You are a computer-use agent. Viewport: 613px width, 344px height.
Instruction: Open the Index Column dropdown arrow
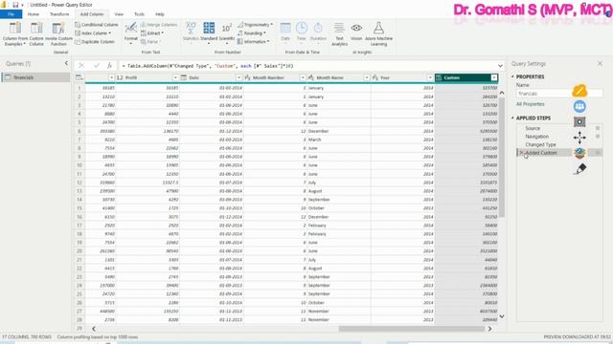[110, 33]
